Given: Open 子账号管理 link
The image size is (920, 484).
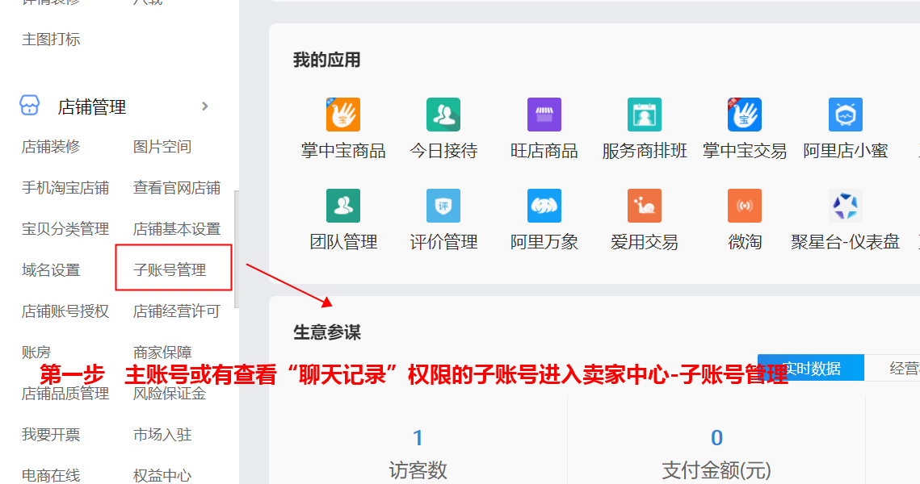Looking at the screenshot, I should tap(170, 270).
